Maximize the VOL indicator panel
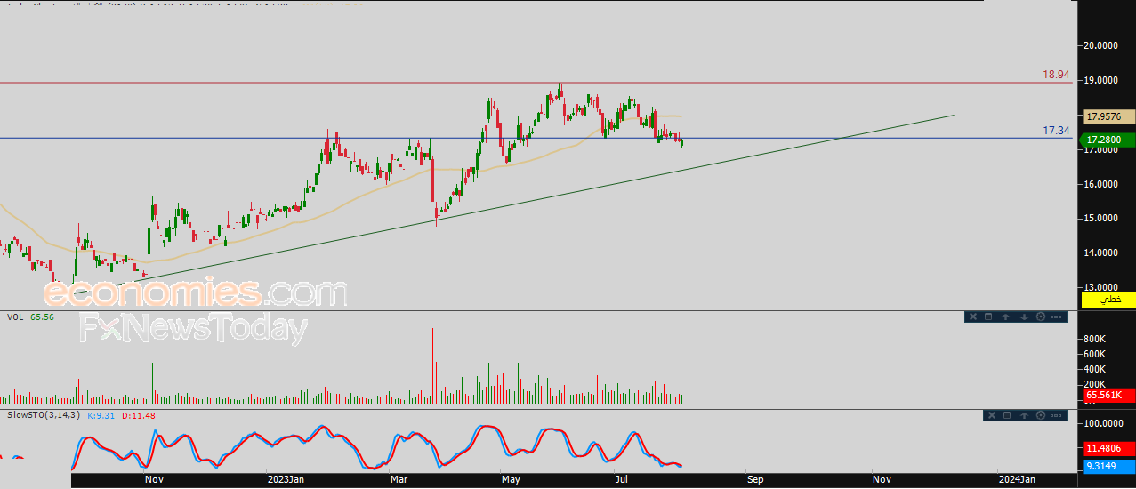Viewport: 1136px width, 489px height. pos(988,317)
